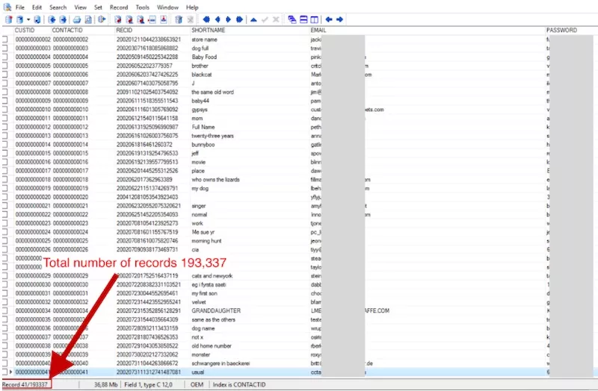Click status bar text 'Index is CONTACTID'
The image size is (598, 391).
[x=239, y=384]
